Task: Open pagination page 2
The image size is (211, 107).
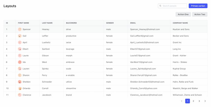Action: (x=193, y=101)
